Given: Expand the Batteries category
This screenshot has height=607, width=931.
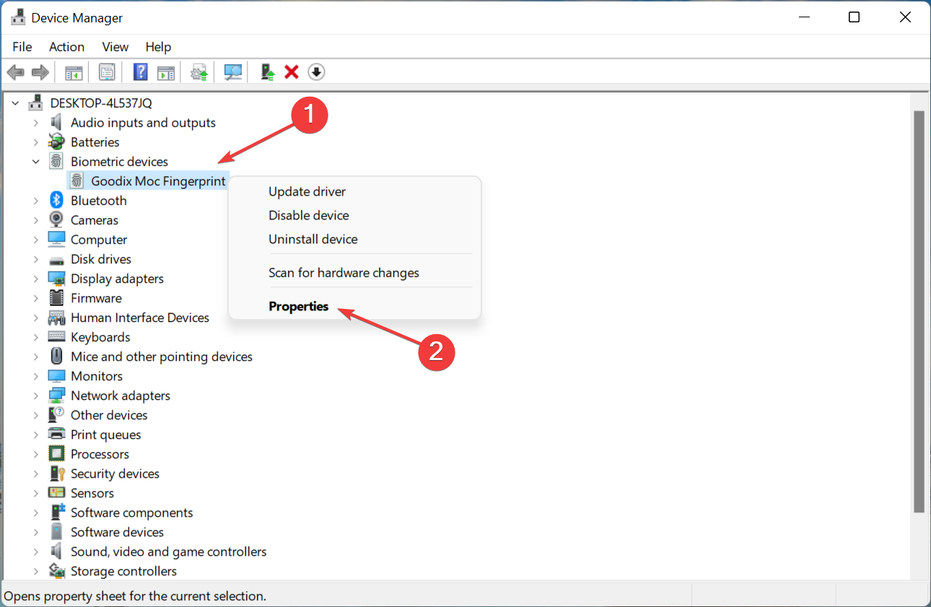Looking at the screenshot, I should click(35, 142).
